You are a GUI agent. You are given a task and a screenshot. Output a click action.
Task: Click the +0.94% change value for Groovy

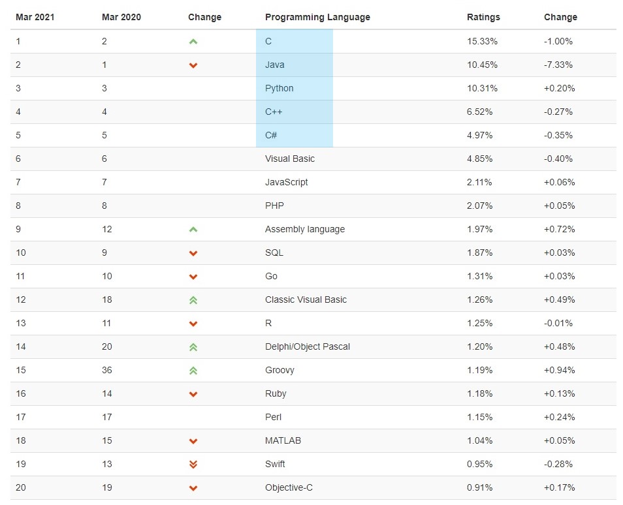click(x=559, y=370)
